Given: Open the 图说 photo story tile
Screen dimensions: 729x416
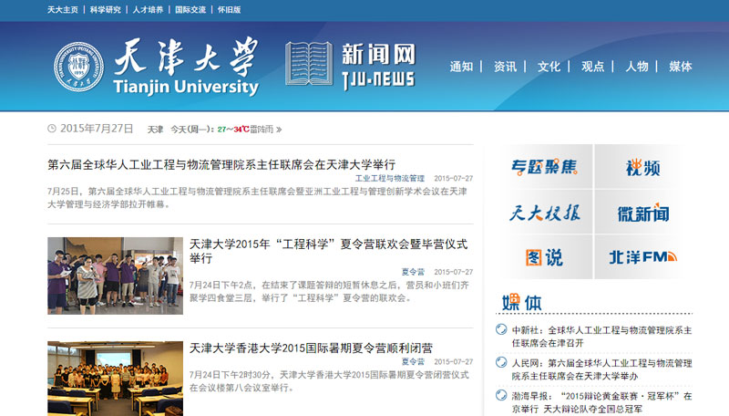Looking at the screenshot, I should [543, 258].
